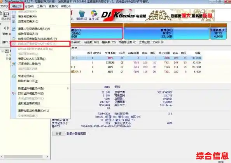Image resolution: width=231 pixels, height=163 pixels.
Task: Click the 分析 button
Action: (x=58, y=134)
